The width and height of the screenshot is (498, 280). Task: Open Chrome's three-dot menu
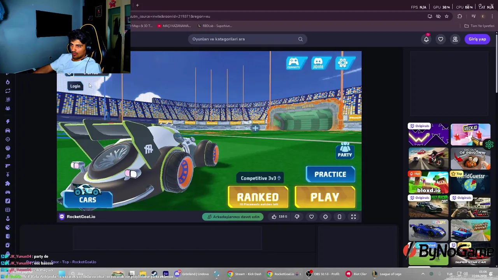[492, 16]
